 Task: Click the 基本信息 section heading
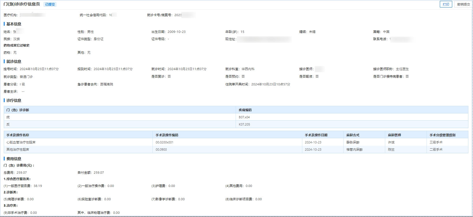pyautogui.click(x=14, y=24)
